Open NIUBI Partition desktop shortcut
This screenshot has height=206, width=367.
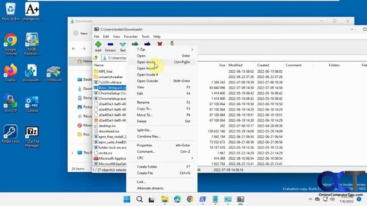click(x=32, y=44)
